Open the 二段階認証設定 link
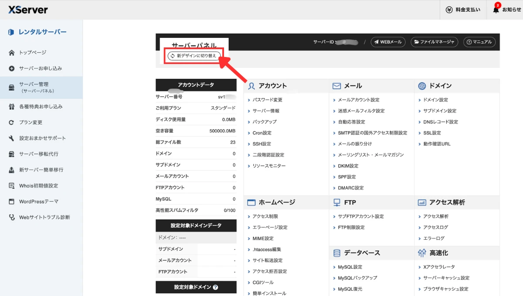523x296 pixels. pyautogui.click(x=268, y=155)
